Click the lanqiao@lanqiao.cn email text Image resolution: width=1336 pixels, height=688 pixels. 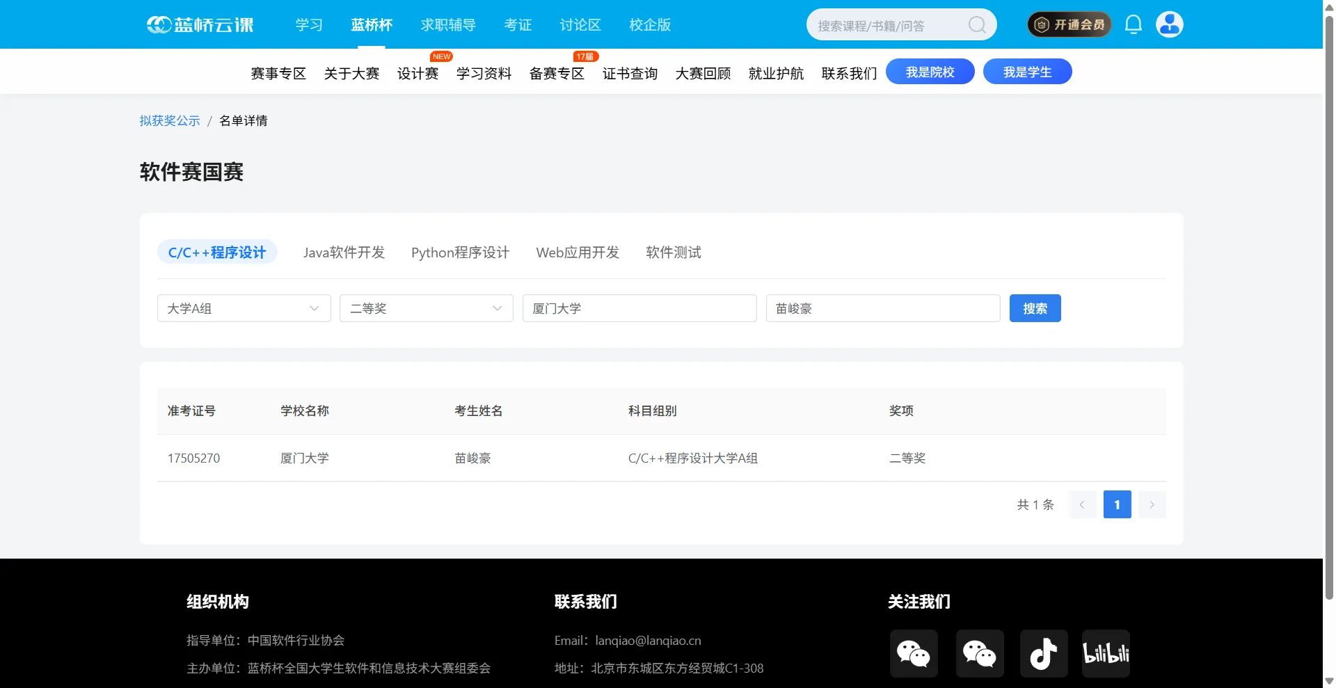[x=649, y=641]
